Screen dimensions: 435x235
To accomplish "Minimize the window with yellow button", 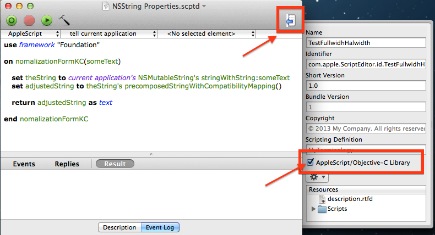I will click(19, 6).
